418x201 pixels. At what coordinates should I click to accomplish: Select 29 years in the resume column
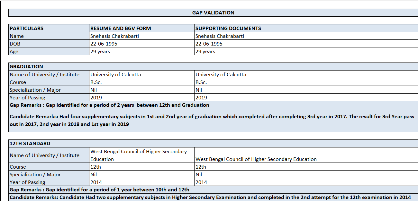click(100, 51)
